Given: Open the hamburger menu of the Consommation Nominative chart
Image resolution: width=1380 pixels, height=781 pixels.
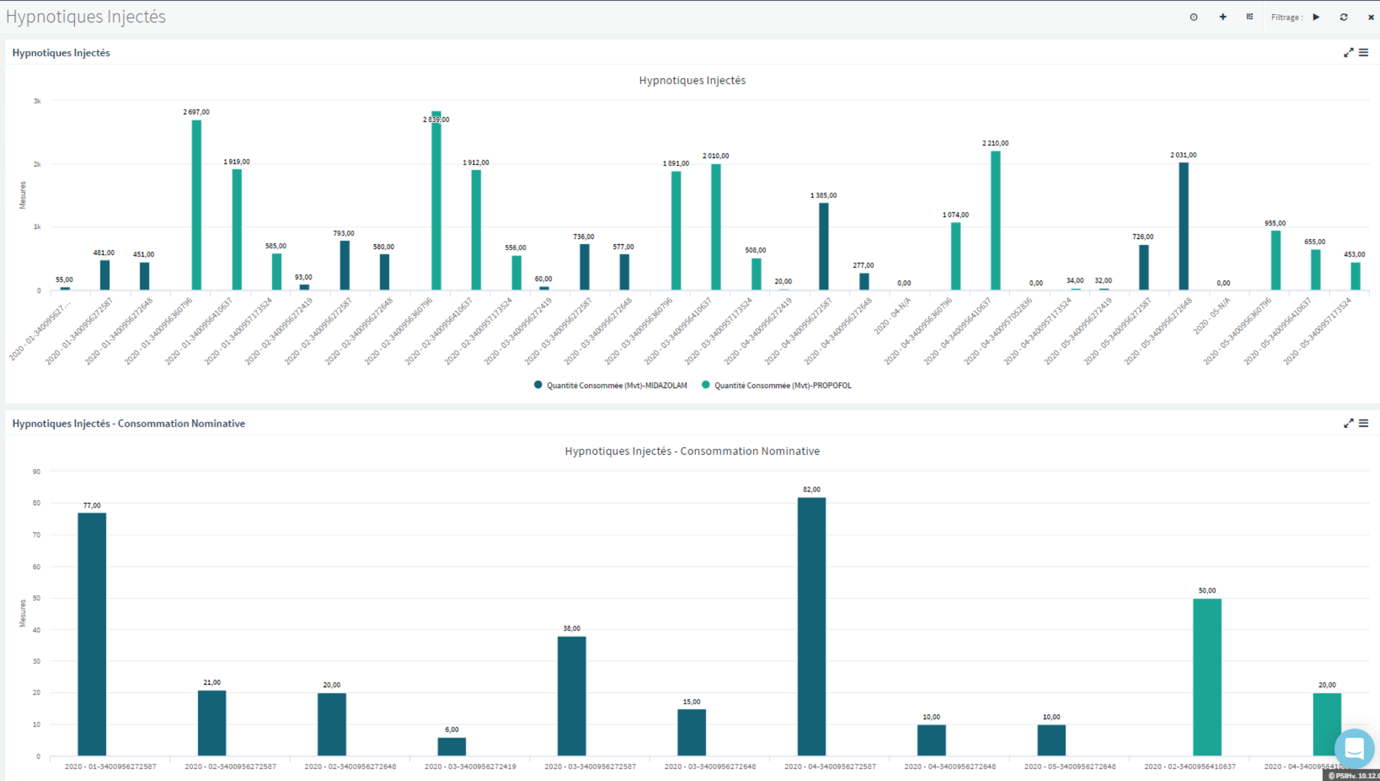Looking at the screenshot, I should (x=1363, y=423).
